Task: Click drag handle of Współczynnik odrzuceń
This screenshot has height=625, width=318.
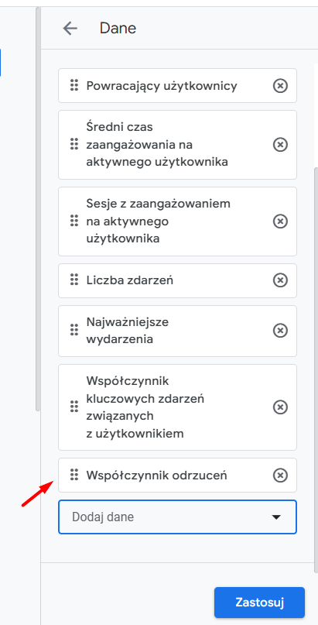Action: [x=74, y=475]
